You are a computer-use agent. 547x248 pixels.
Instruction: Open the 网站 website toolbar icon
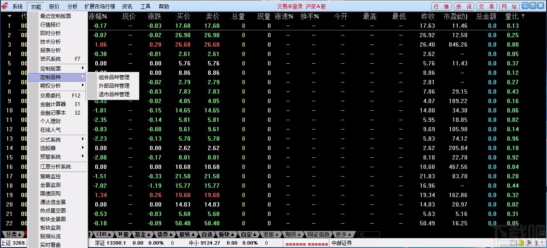510,6
